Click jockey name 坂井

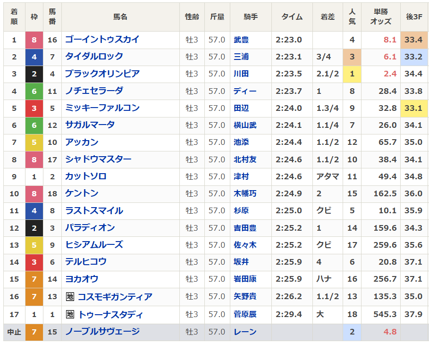(x=241, y=262)
